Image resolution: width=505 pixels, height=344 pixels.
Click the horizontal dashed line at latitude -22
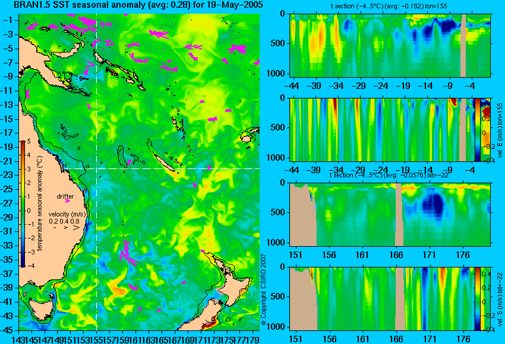click(162, 168)
